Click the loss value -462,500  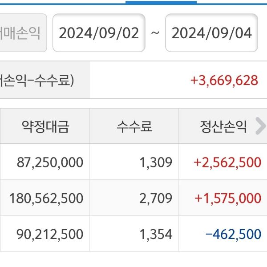coord(233,234)
